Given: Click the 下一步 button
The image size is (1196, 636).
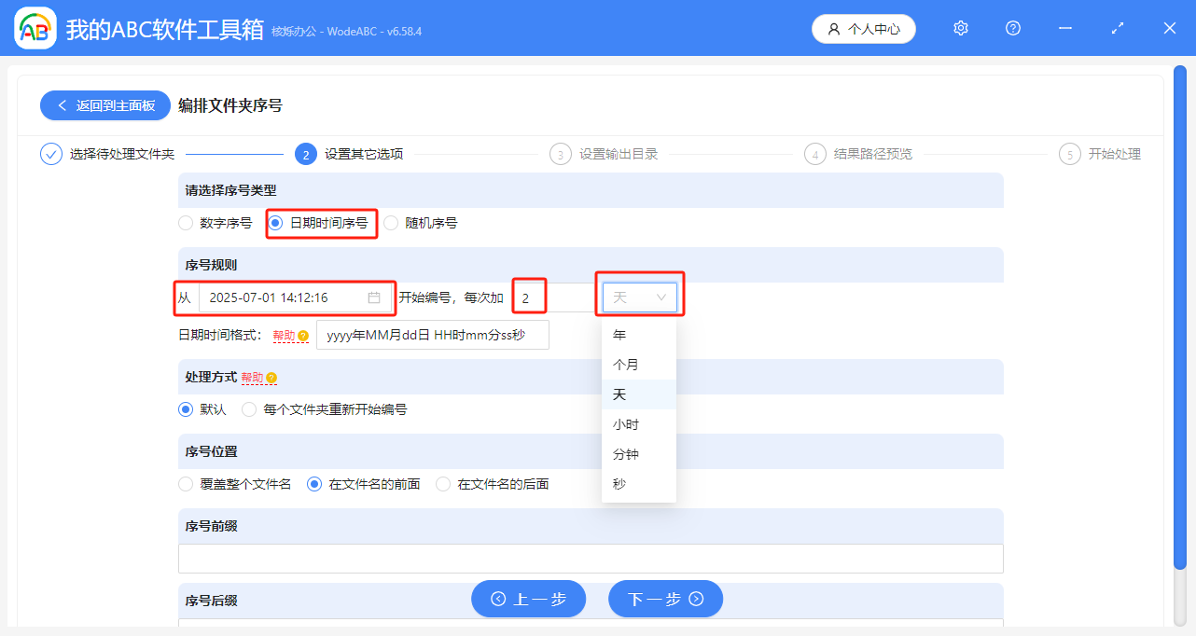Looking at the screenshot, I should click(x=665, y=599).
